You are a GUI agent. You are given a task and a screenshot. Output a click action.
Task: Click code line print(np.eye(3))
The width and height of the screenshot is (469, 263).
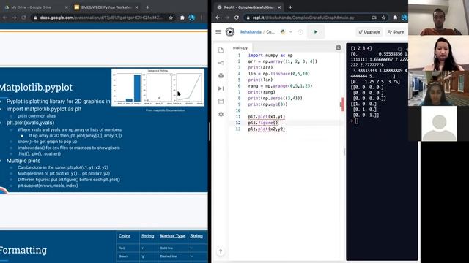point(267,104)
